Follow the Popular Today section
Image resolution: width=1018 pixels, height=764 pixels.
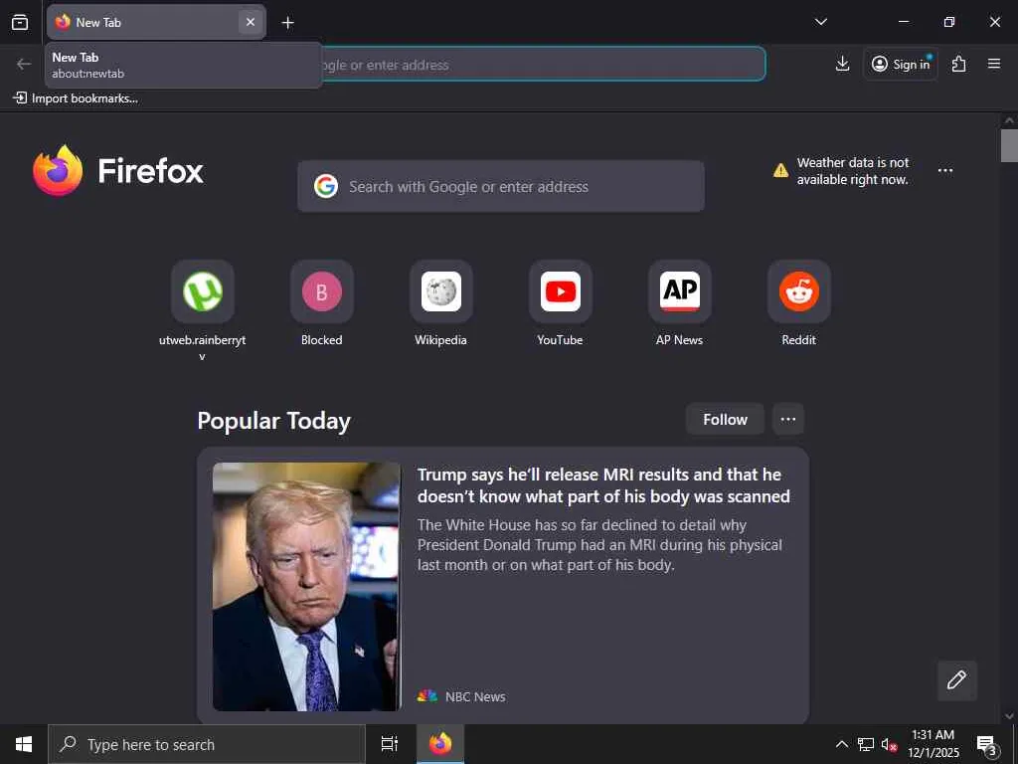(x=725, y=420)
